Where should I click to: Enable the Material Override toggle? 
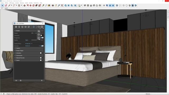(x=41, y=58)
